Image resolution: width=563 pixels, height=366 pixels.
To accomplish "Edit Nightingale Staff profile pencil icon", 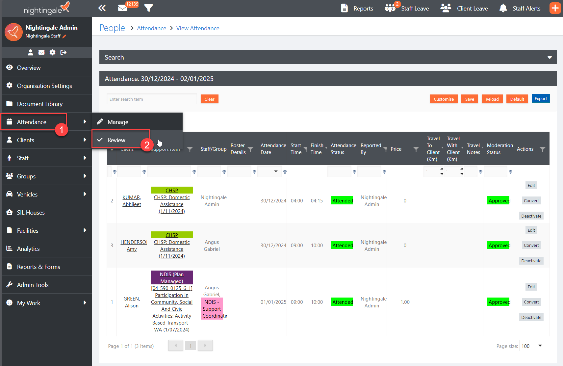I will click(x=64, y=36).
